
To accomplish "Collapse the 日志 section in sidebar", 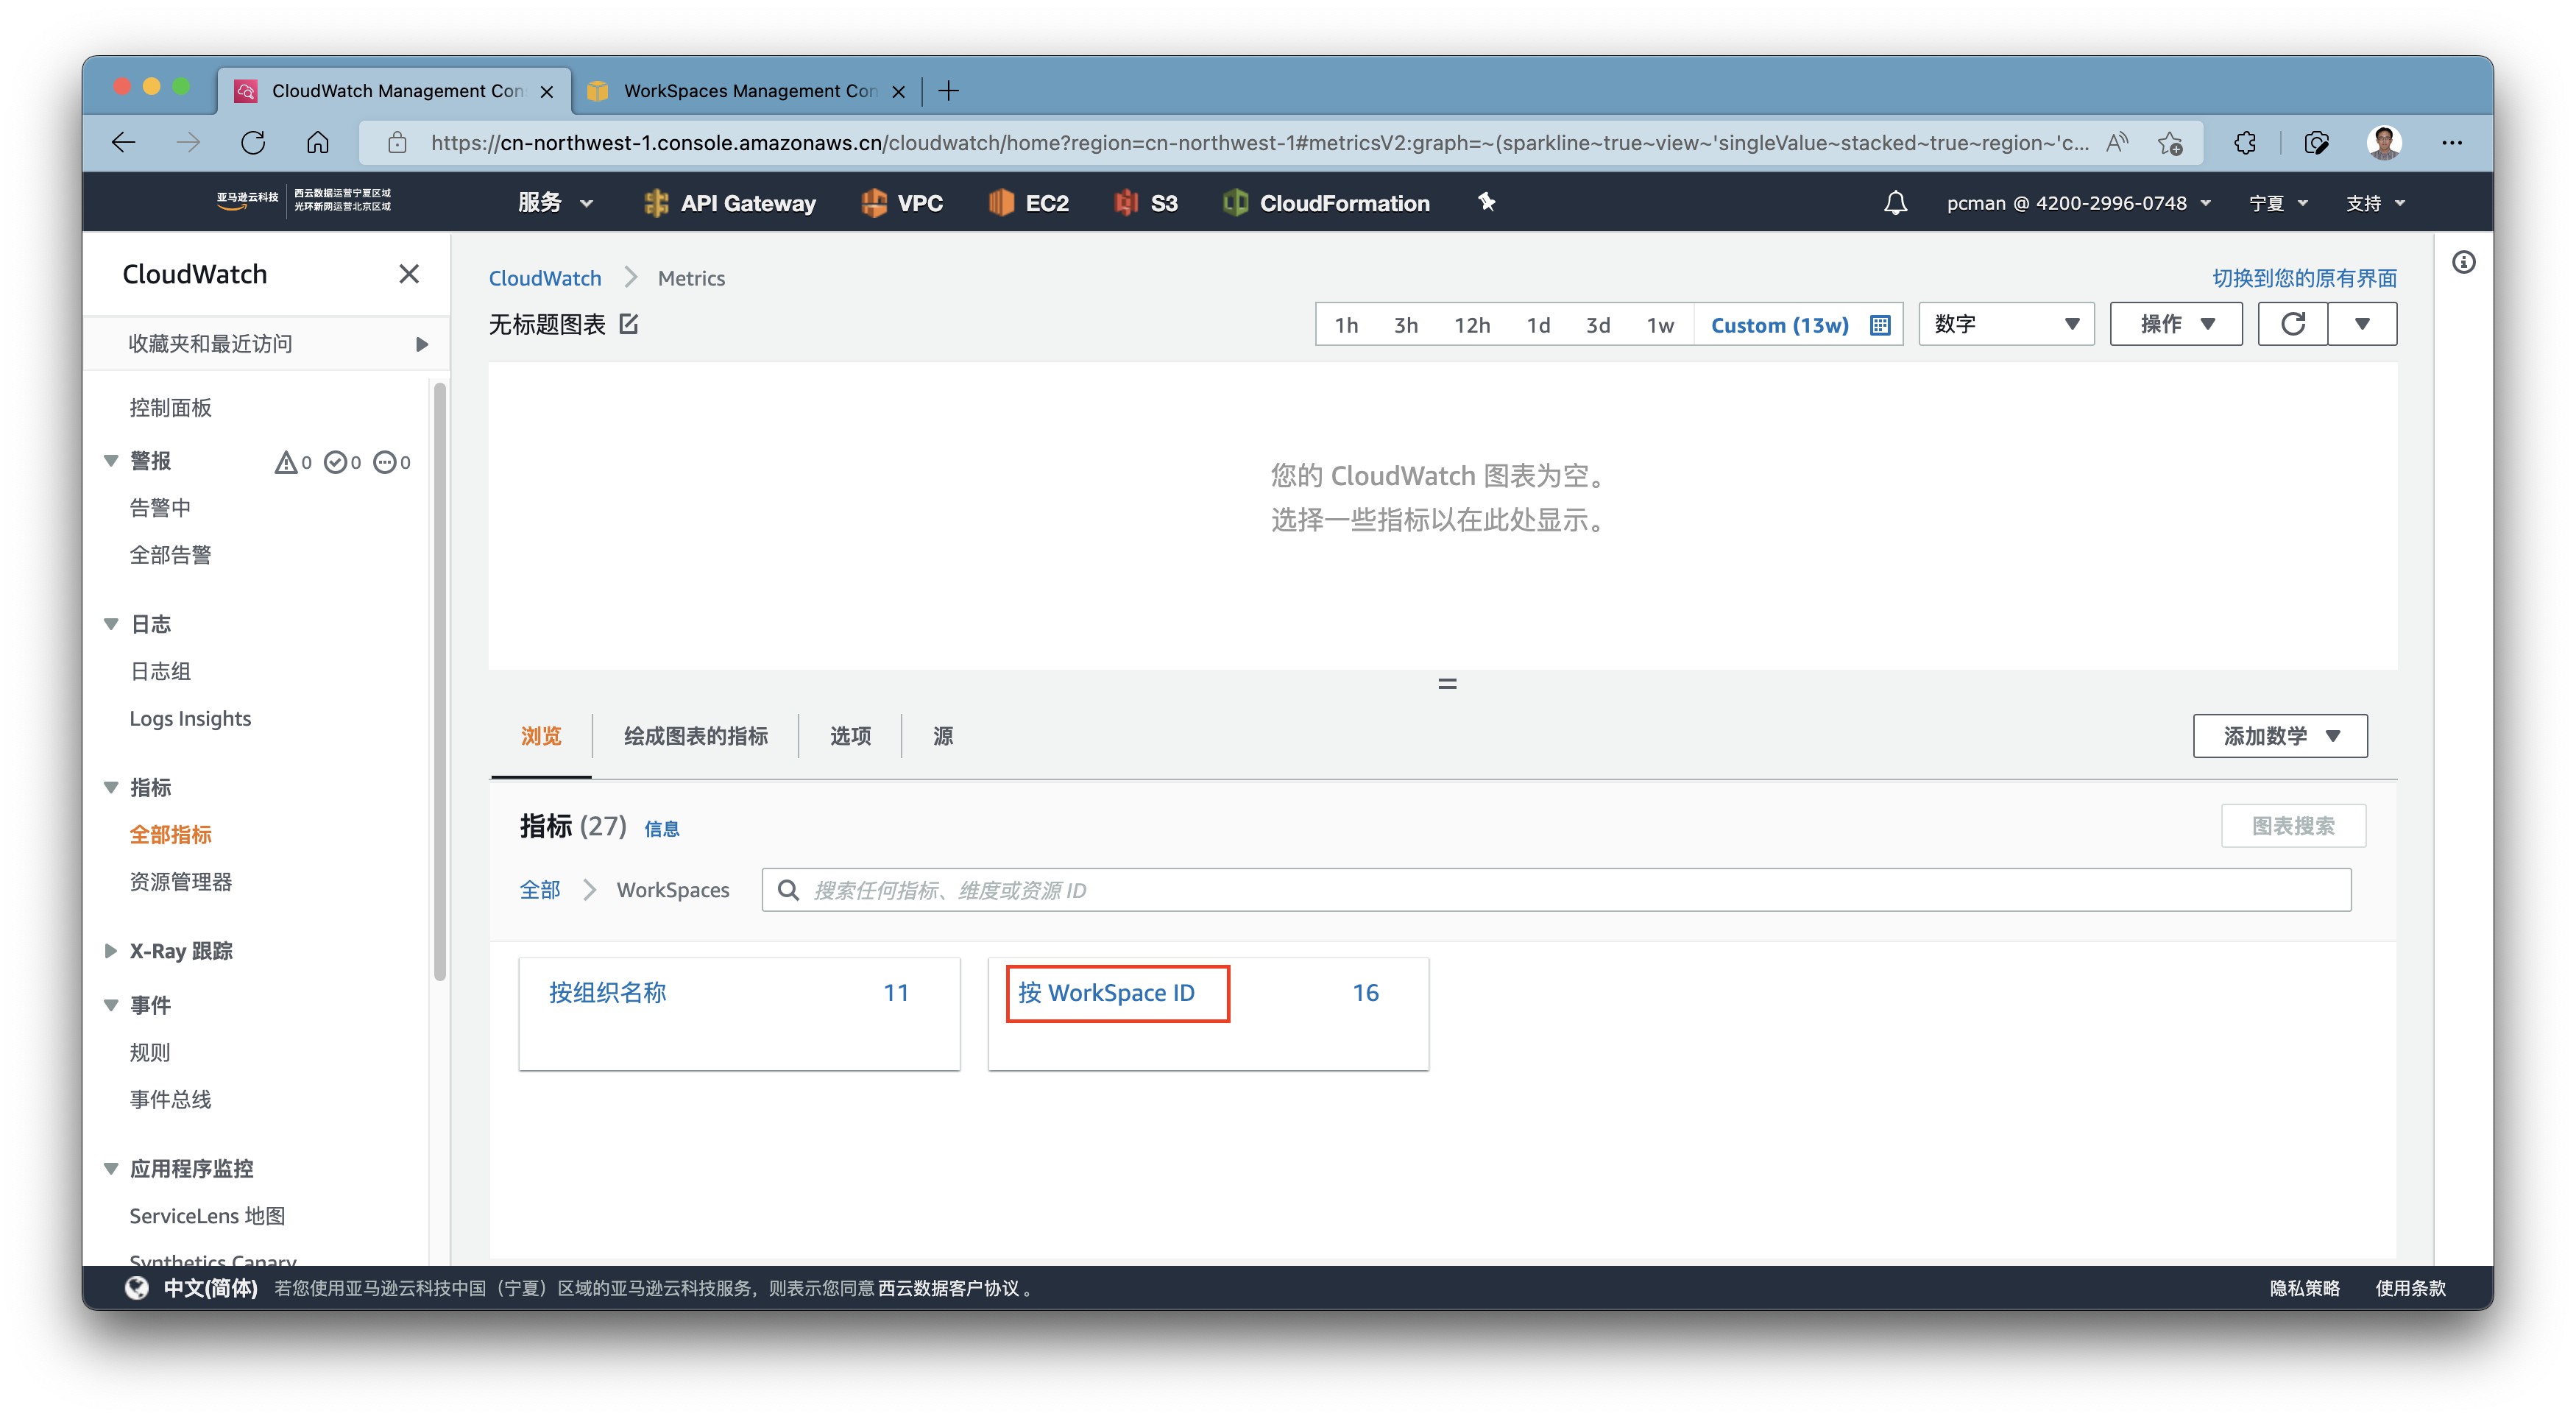I will point(111,624).
